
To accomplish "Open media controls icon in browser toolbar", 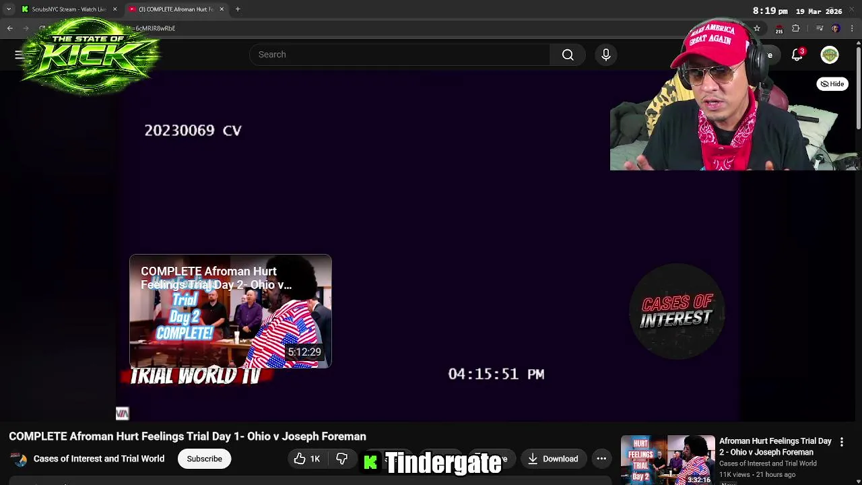I will click(x=819, y=28).
